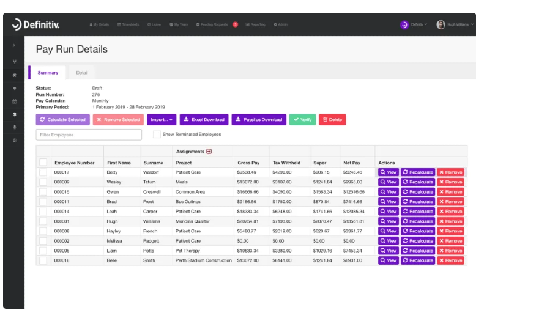This screenshot has height=321, width=536.
Task: Open the bottom document icon in sidebar
Action: tap(14, 141)
